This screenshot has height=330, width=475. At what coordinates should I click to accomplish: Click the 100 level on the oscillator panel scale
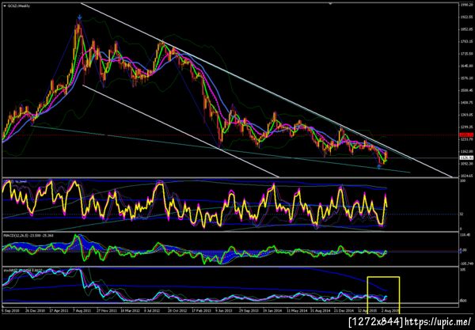[463, 180]
